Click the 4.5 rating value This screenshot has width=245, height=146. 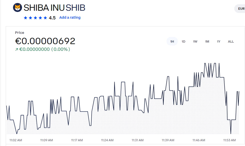[52, 18]
